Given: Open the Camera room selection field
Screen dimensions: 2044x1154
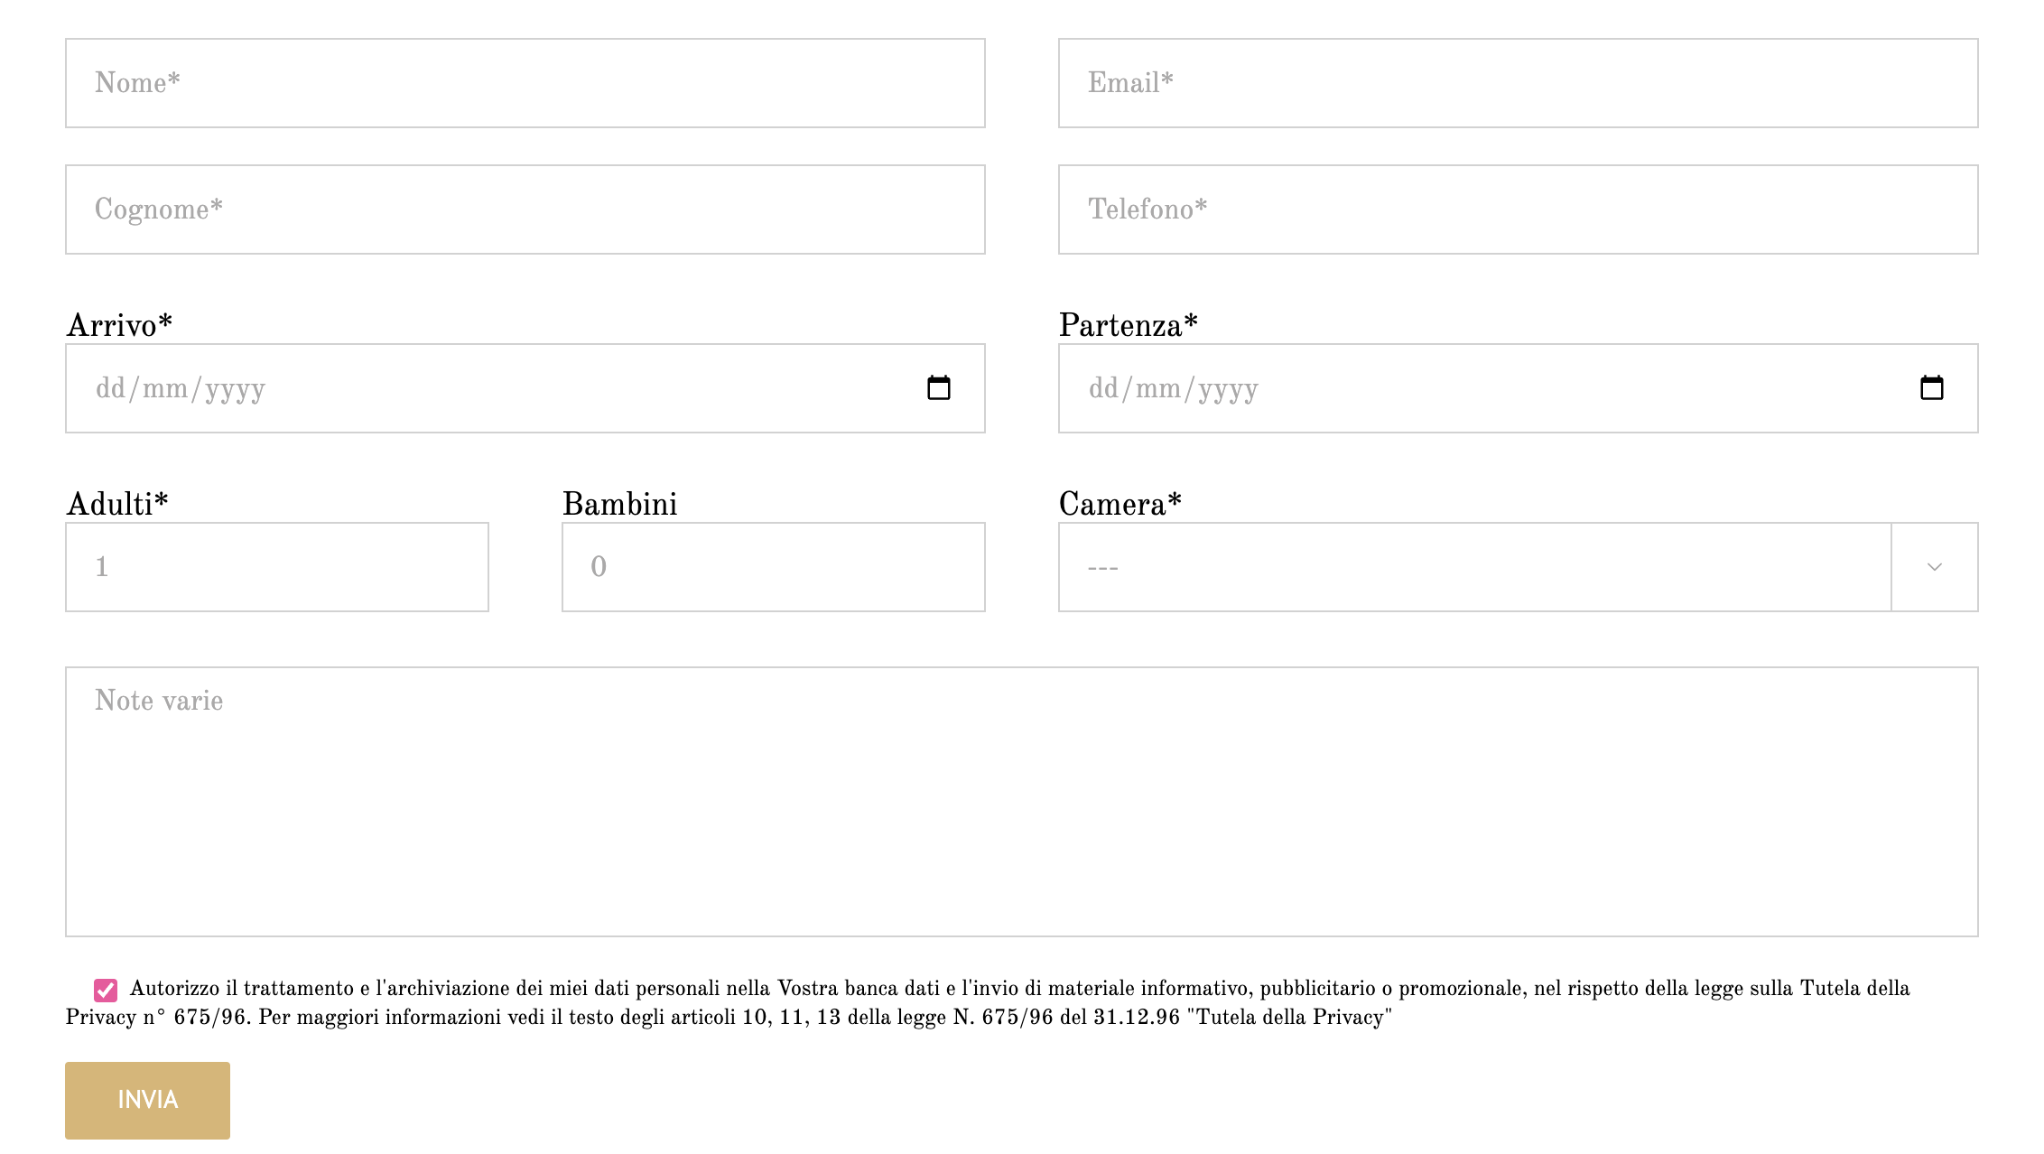Looking at the screenshot, I should 1519,567.
